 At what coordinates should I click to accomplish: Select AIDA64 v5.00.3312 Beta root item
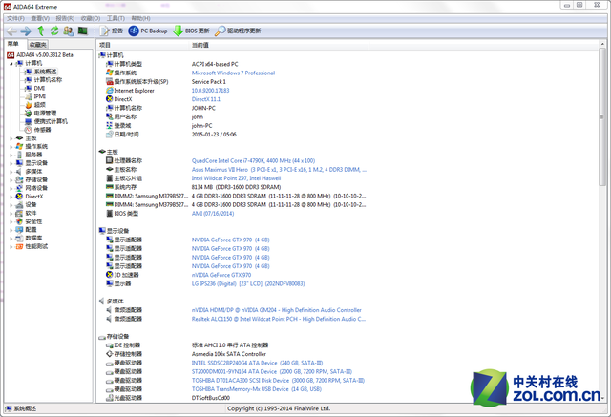pyautogui.click(x=40, y=55)
